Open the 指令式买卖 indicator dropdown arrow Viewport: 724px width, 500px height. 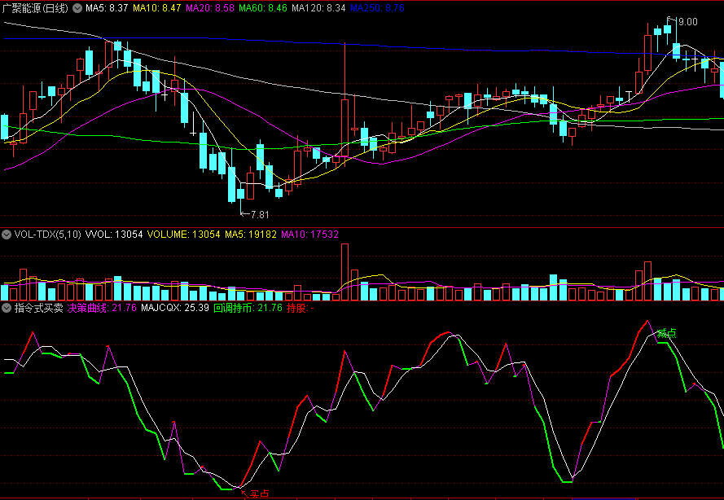(x=7, y=308)
